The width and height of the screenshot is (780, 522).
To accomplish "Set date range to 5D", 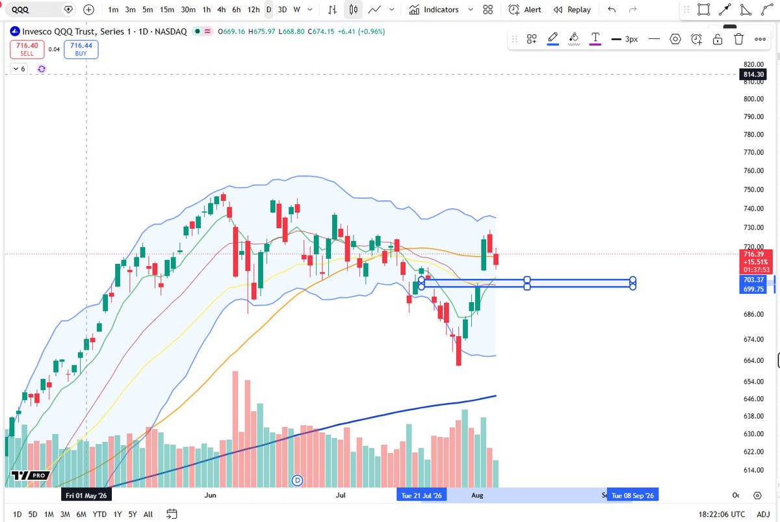I will coord(32,514).
